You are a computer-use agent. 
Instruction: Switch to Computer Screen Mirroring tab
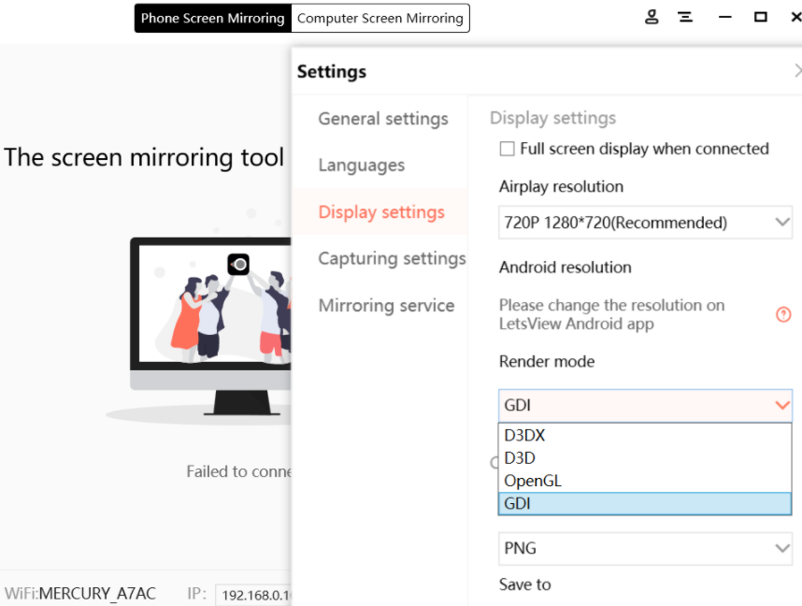pos(380,19)
